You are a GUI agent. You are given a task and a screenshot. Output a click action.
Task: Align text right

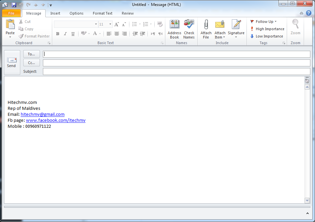tap(124, 34)
